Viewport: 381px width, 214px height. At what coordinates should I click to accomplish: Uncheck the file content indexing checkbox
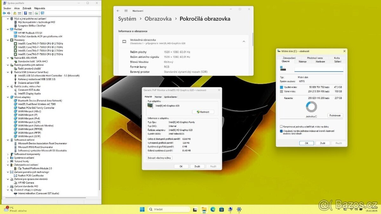coord(281,131)
